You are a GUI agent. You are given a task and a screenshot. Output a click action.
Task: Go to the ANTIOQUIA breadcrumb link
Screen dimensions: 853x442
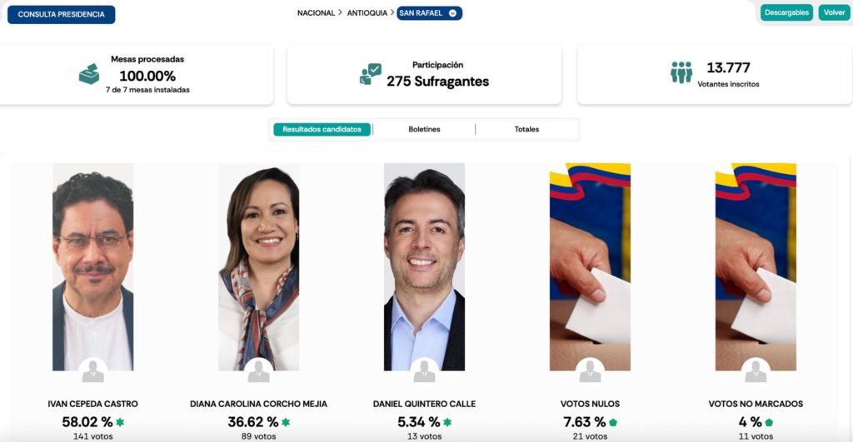pyautogui.click(x=367, y=13)
